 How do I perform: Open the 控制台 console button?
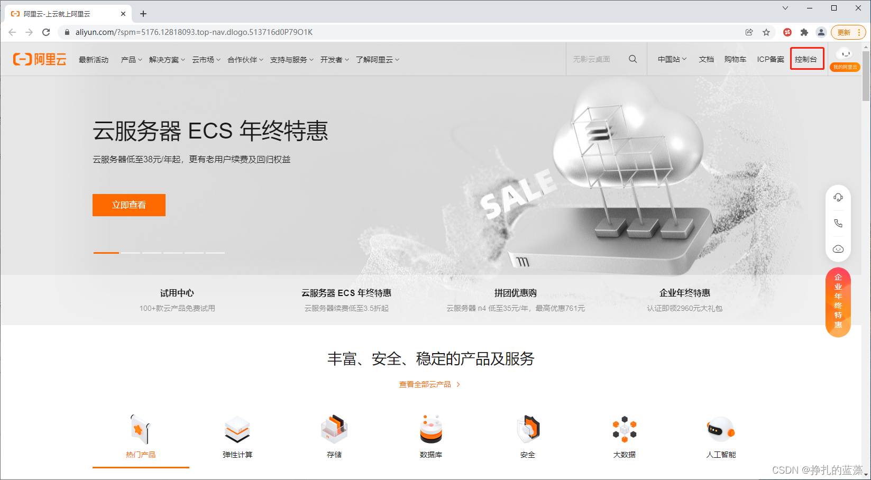tap(806, 59)
